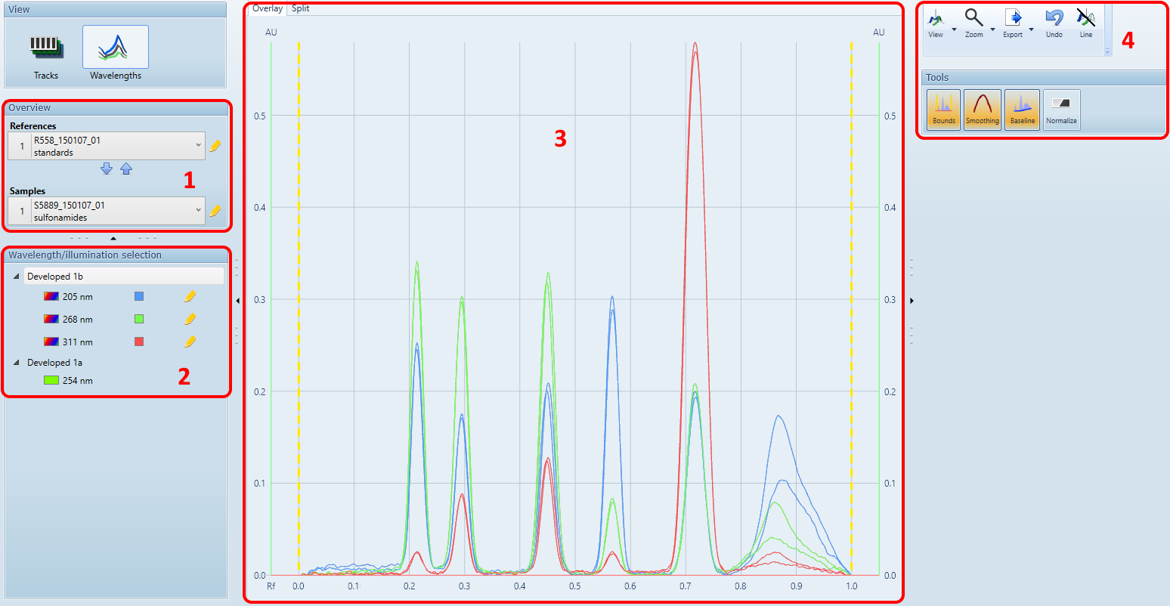Toggle the Smoothing tool
Screen dimensions: 1170x606
pos(983,110)
